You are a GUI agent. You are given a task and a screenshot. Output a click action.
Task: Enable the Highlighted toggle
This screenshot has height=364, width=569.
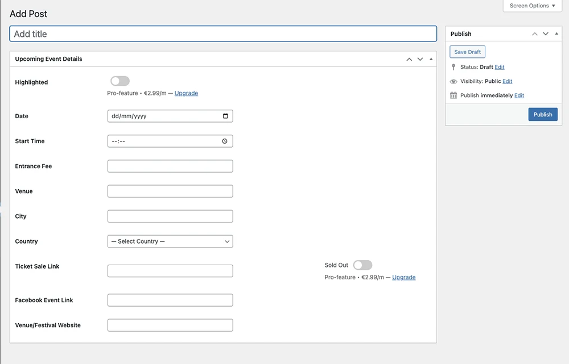point(120,81)
